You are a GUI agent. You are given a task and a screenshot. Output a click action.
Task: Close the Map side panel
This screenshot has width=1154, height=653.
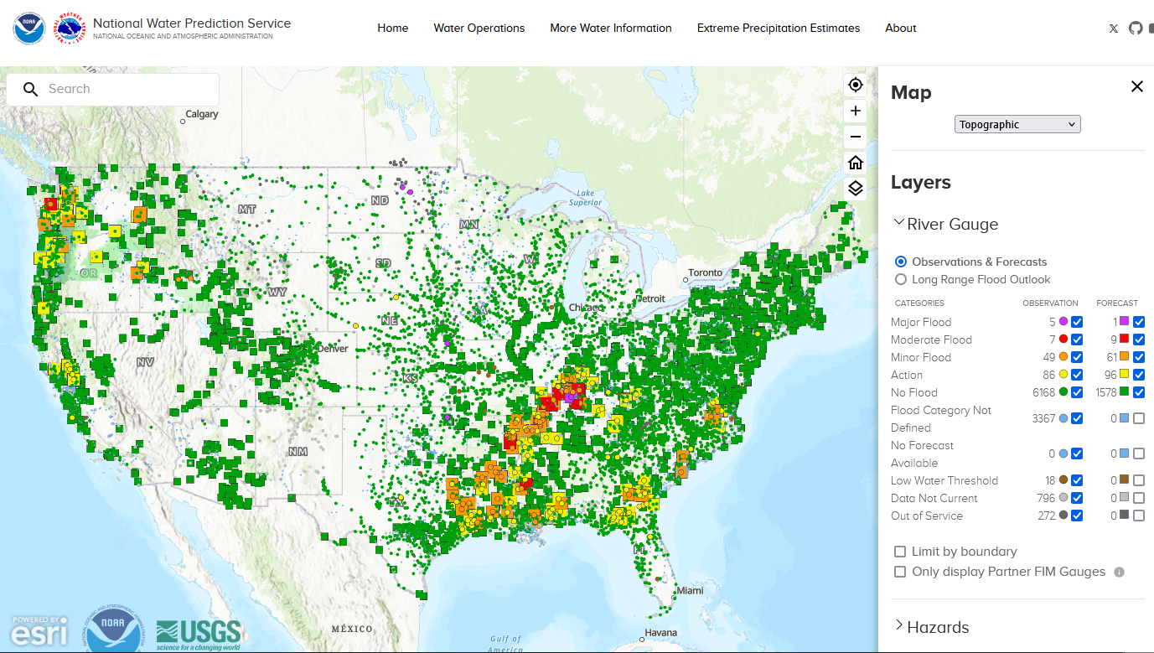(x=1137, y=86)
